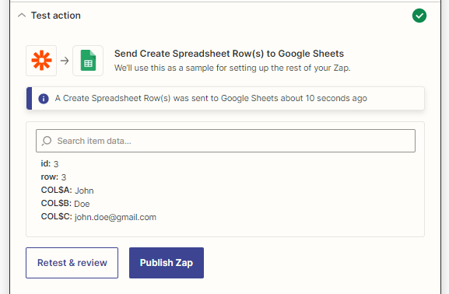This screenshot has width=449, height=294.
Task: Click the Google Sheets app icon
Action: (88, 61)
